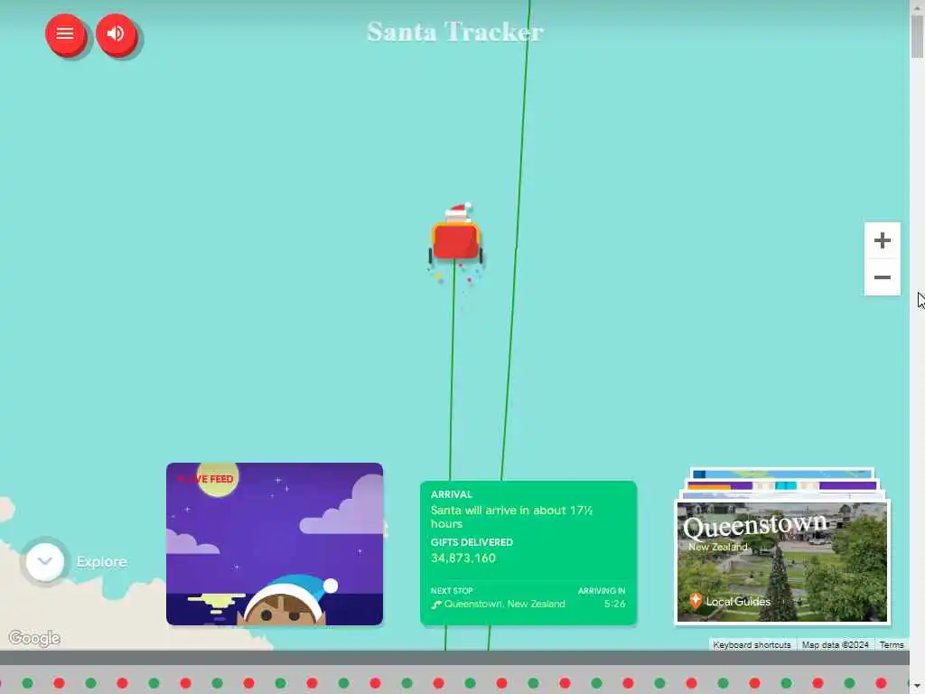Click the Santa arrival time message
Image resolution: width=925 pixels, height=694 pixels.
(511, 516)
